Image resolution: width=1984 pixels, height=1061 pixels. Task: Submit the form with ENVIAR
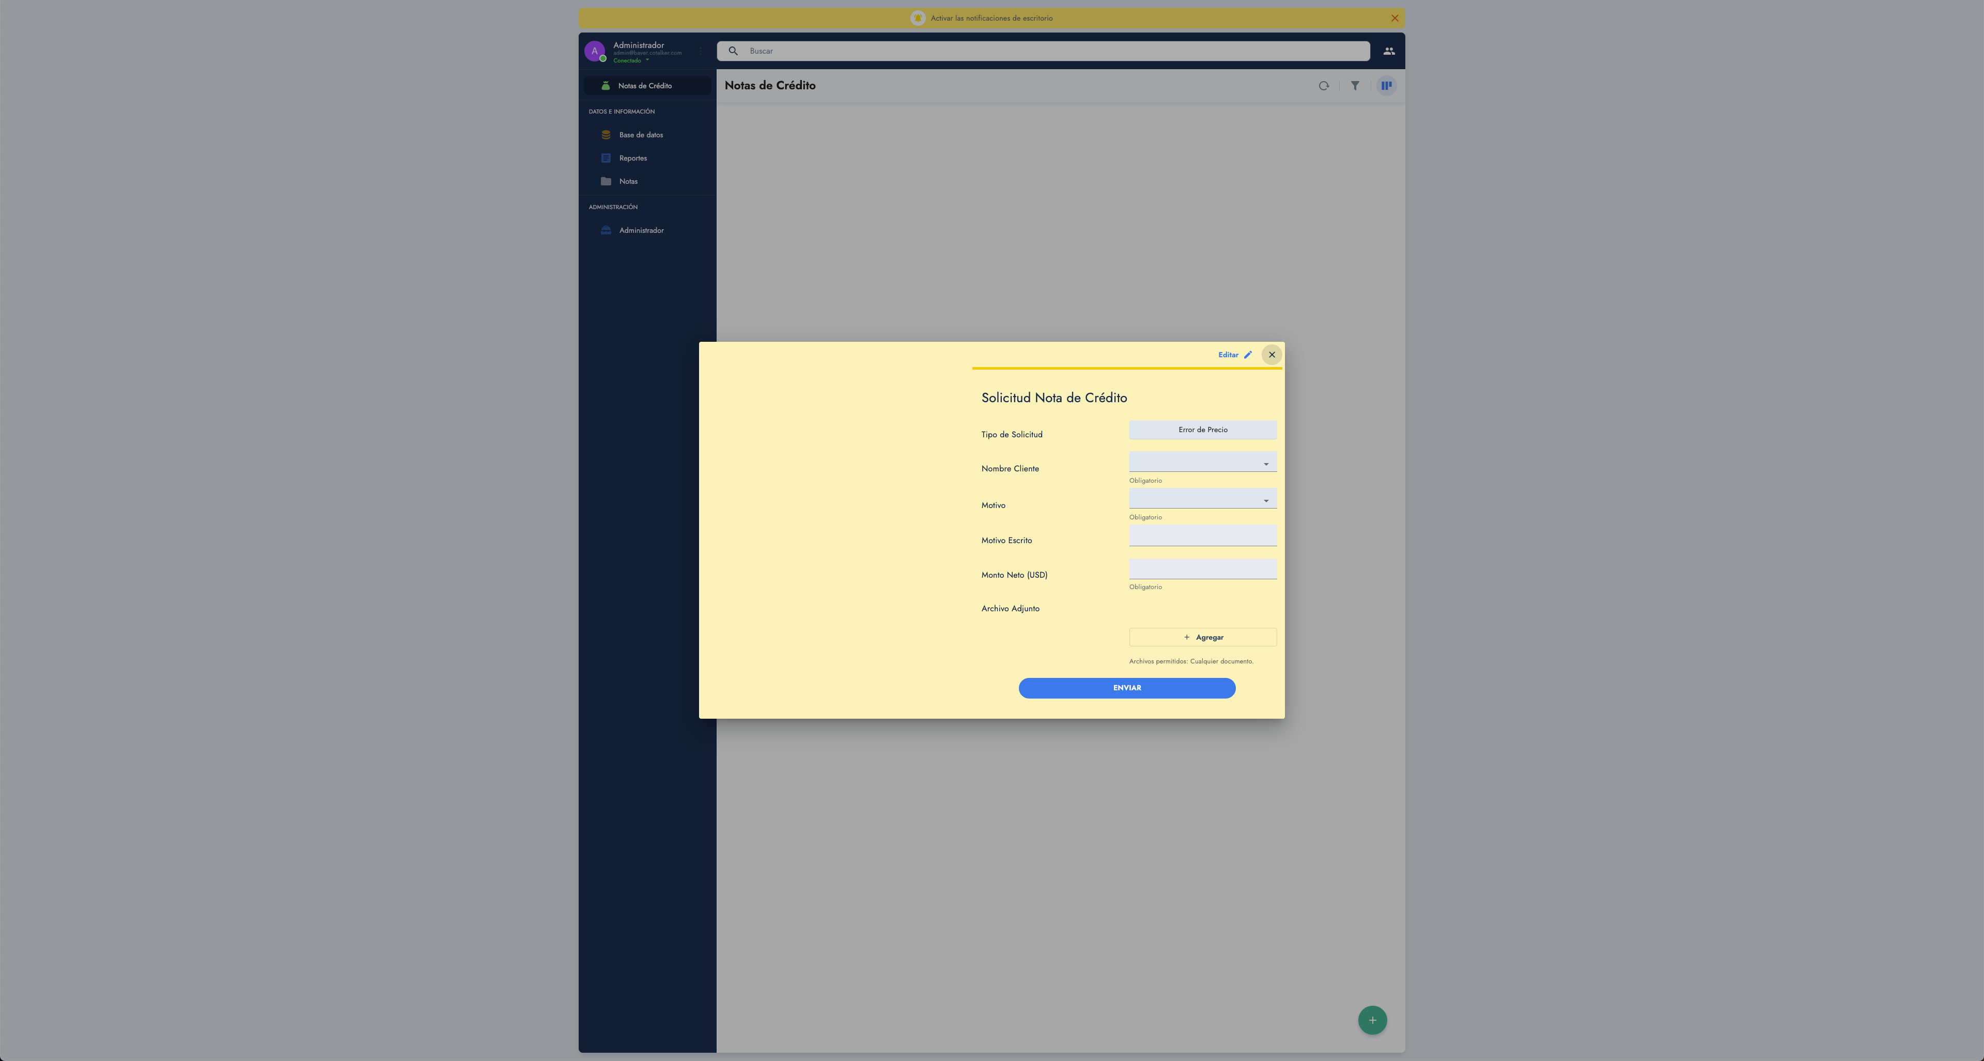(1127, 688)
